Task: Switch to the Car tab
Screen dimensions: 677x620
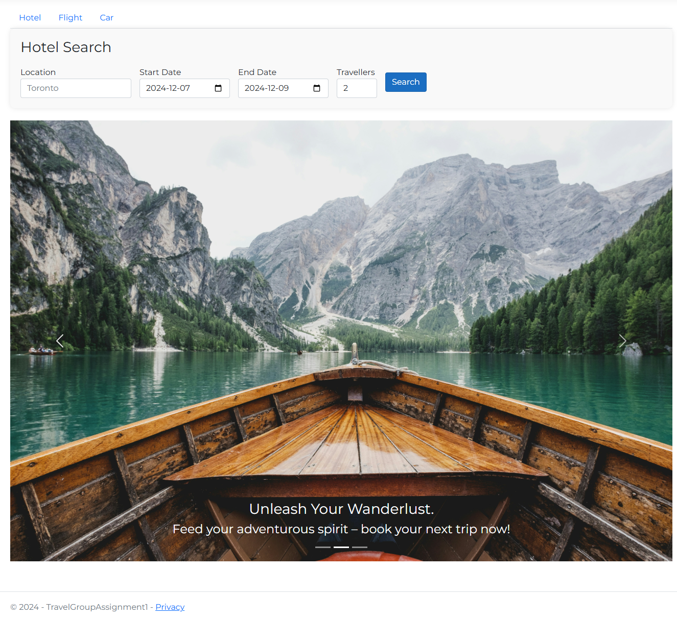Action: click(x=106, y=17)
